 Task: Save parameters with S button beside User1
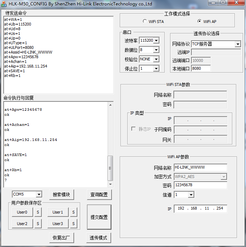point(73,212)
